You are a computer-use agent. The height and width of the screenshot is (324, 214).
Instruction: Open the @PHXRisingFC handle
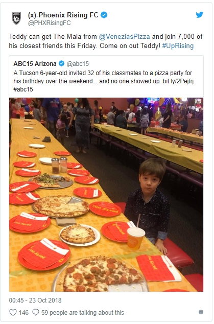pyautogui.click(x=50, y=23)
